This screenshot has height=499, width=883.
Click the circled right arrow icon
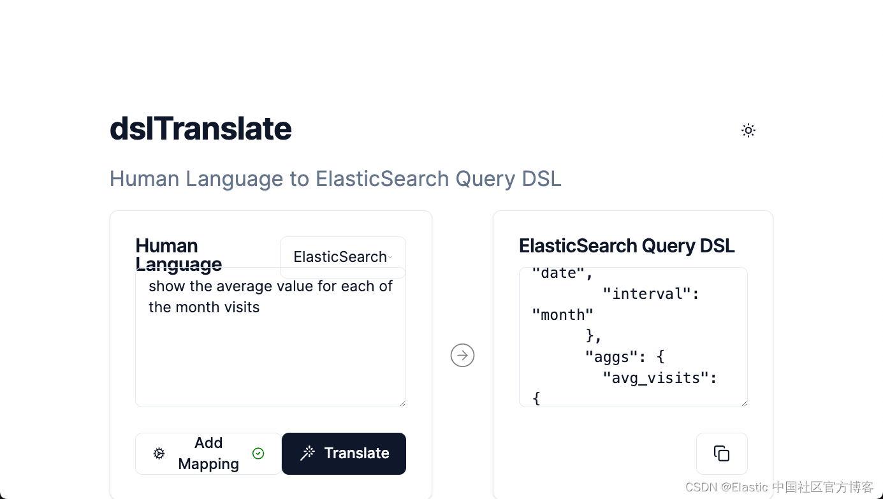pos(462,355)
